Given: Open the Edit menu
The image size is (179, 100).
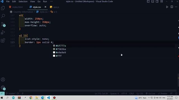Looking at the screenshot, I should (14, 1).
